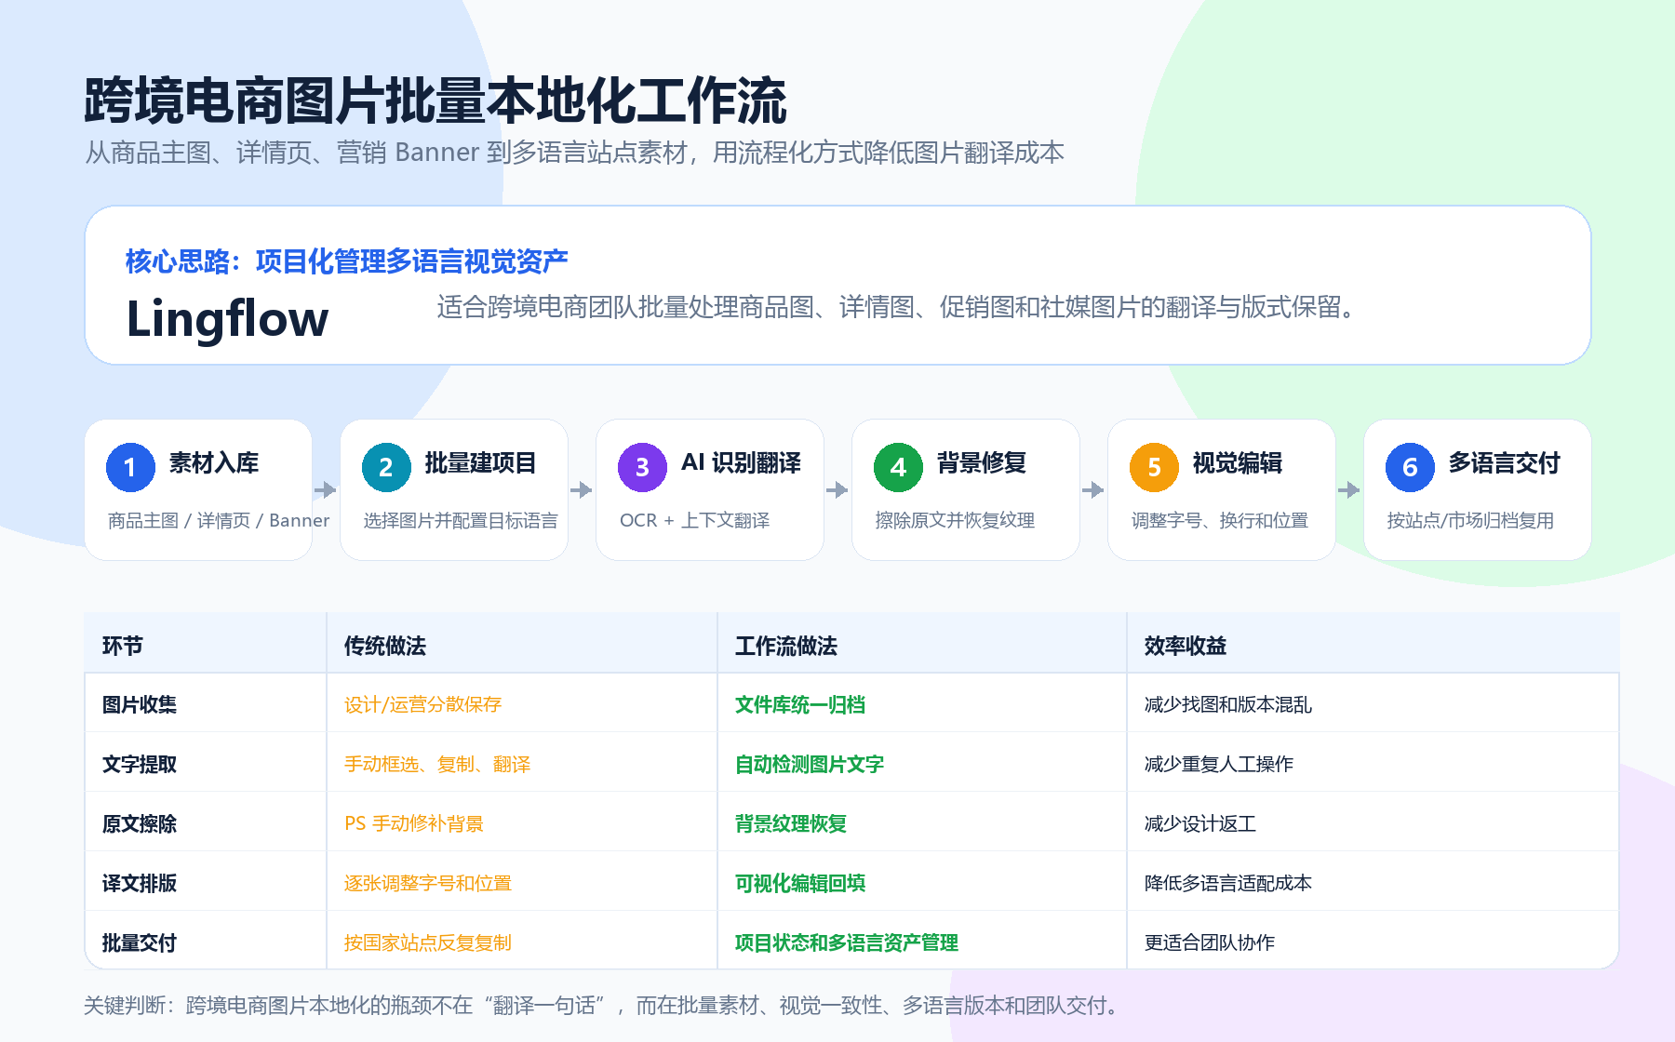Click the 效率收益 column header
The image size is (1675, 1042).
tap(1185, 646)
